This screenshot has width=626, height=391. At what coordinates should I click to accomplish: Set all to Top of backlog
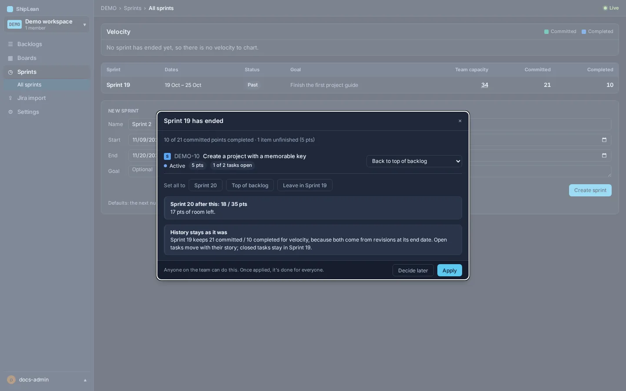(x=250, y=186)
